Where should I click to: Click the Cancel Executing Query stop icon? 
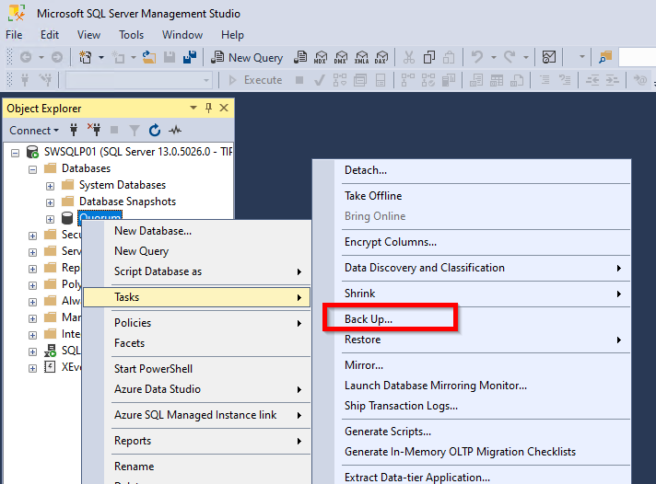tap(299, 80)
